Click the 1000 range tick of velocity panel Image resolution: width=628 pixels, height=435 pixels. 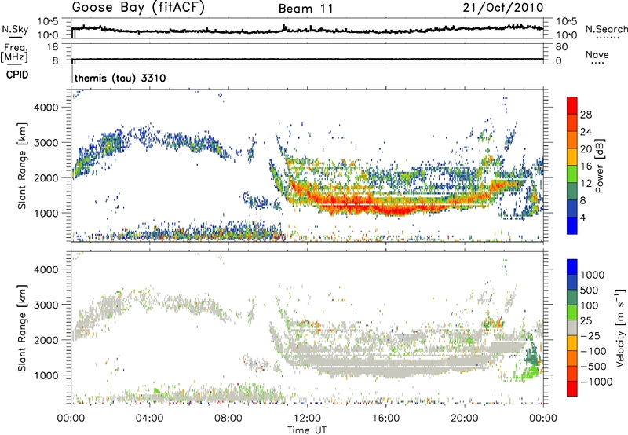click(x=46, y=375)
